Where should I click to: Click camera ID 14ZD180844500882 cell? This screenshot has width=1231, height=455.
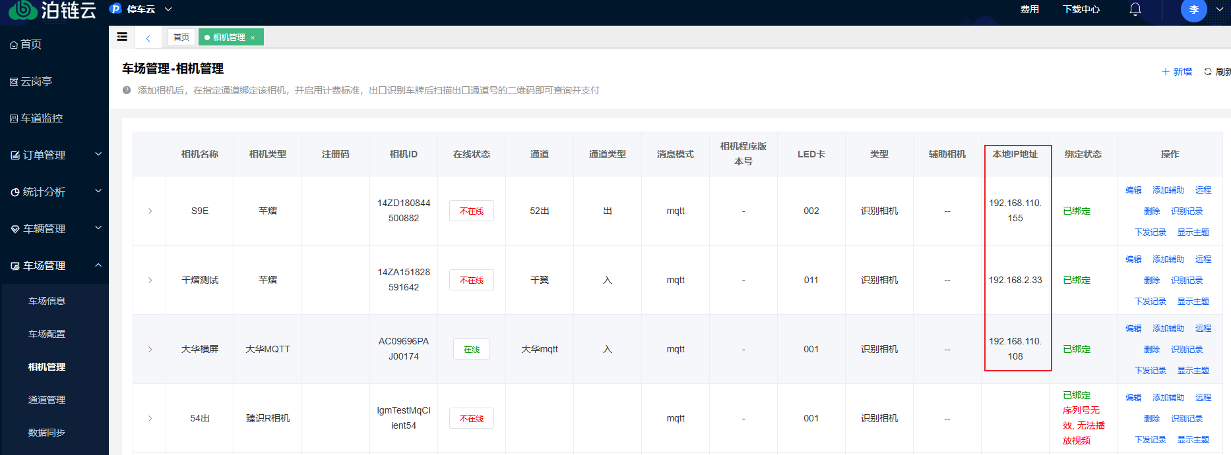[x=404, y=211]
